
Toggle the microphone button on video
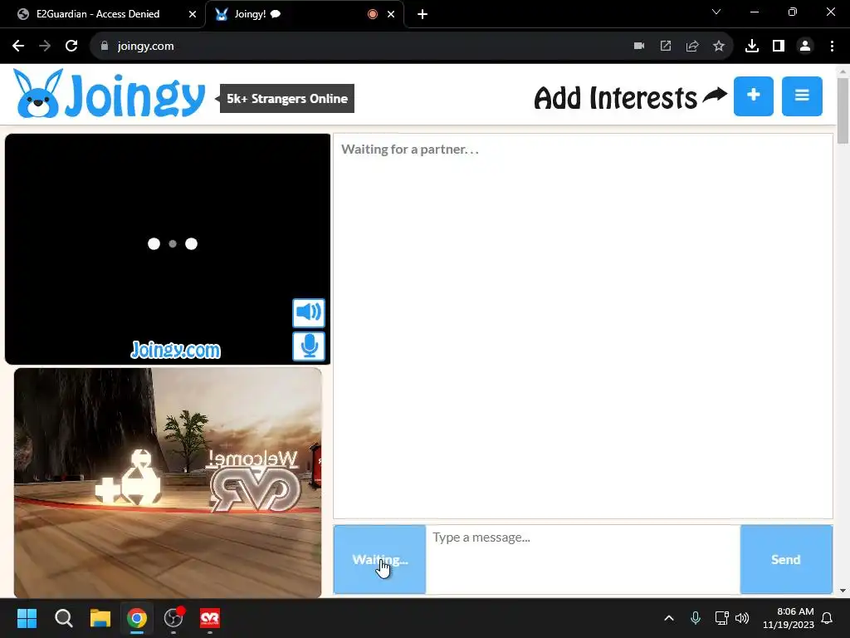(309, 346)
